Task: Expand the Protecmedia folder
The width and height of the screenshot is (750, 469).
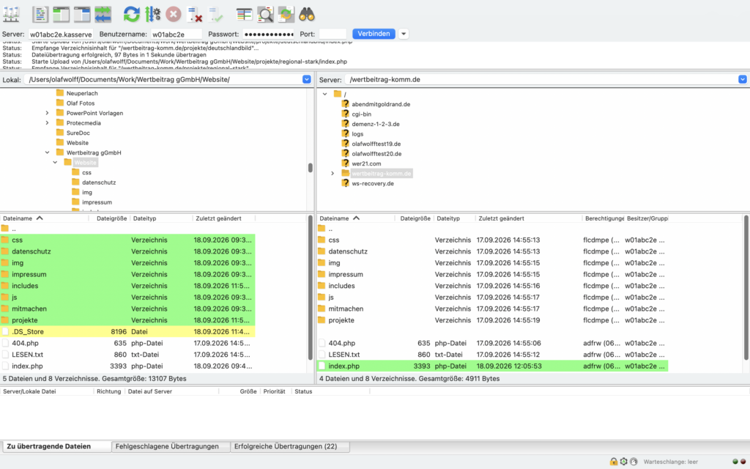Action: tap(47, 123)
